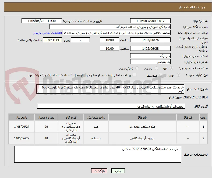The height and width of the screenshot is (178, 212).
Task: Click the اطلاعات کالاهای مورد نیاز section heading
Action: point(188,97)
